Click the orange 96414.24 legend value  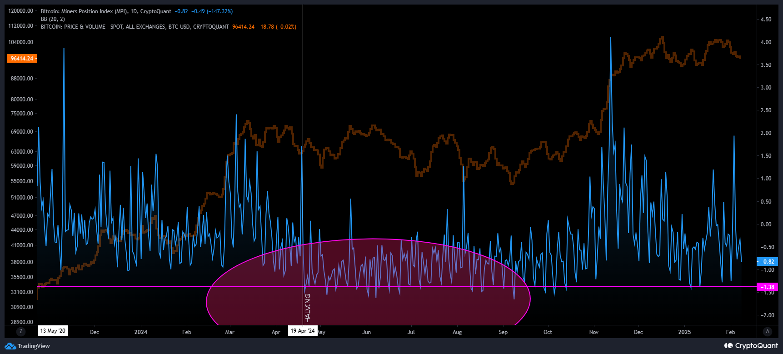(x=244, y=27)
